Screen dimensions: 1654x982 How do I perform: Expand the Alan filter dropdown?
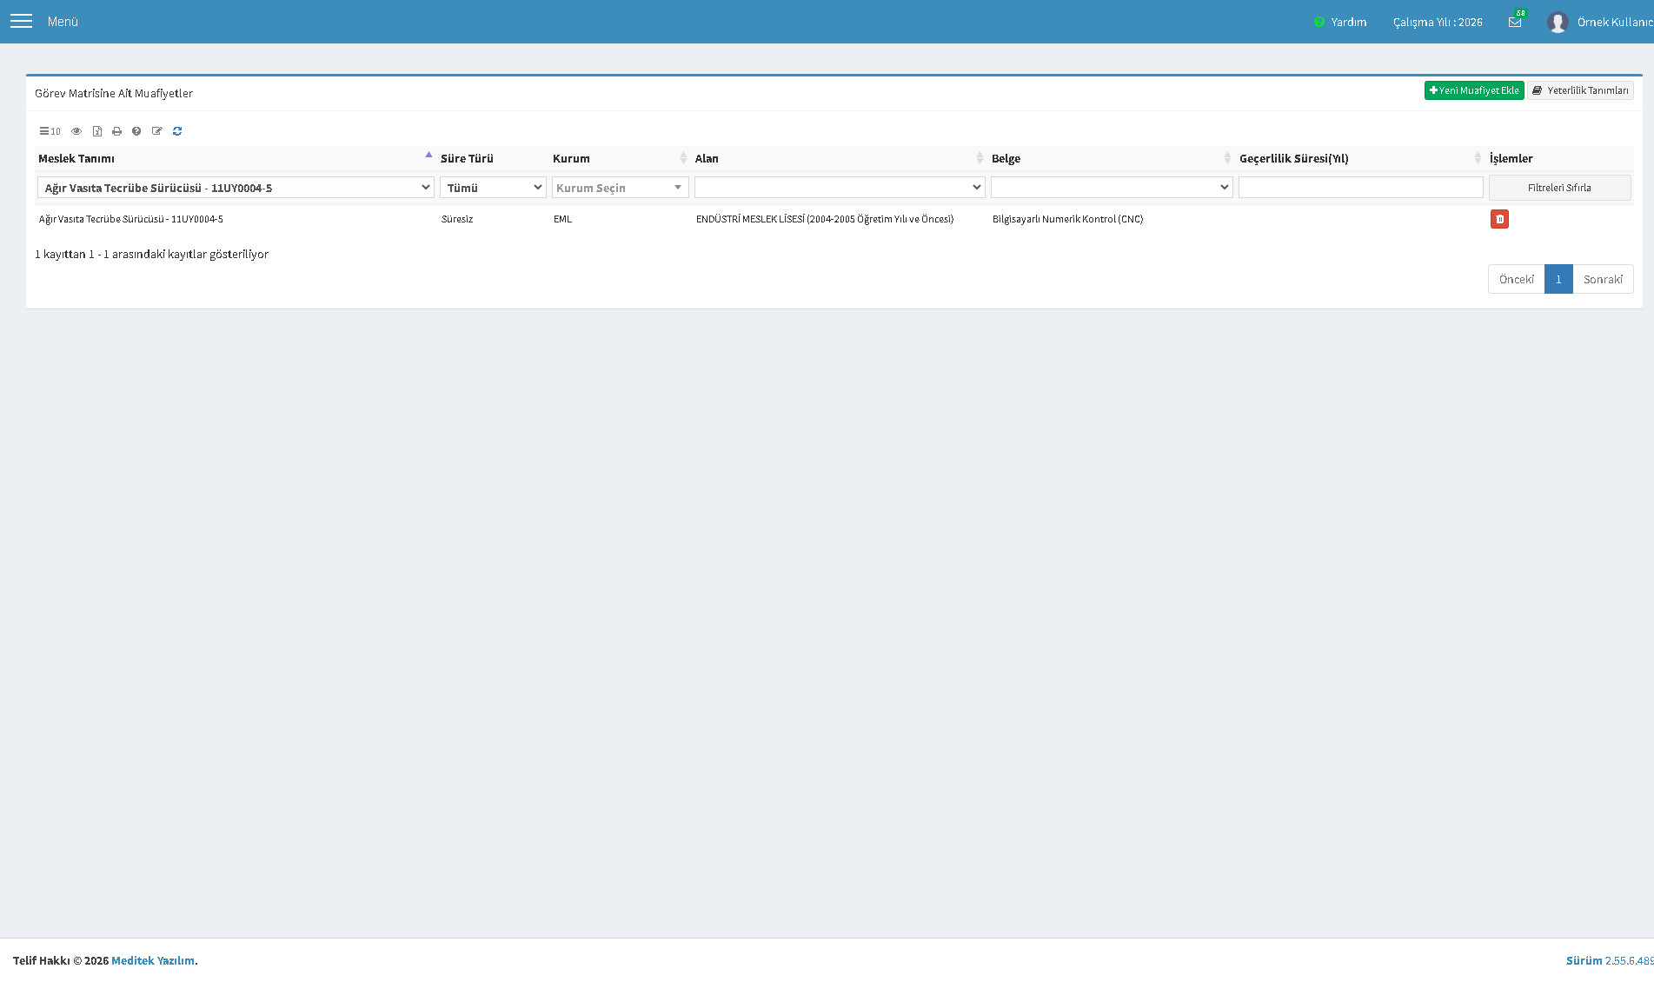point(840,188)
